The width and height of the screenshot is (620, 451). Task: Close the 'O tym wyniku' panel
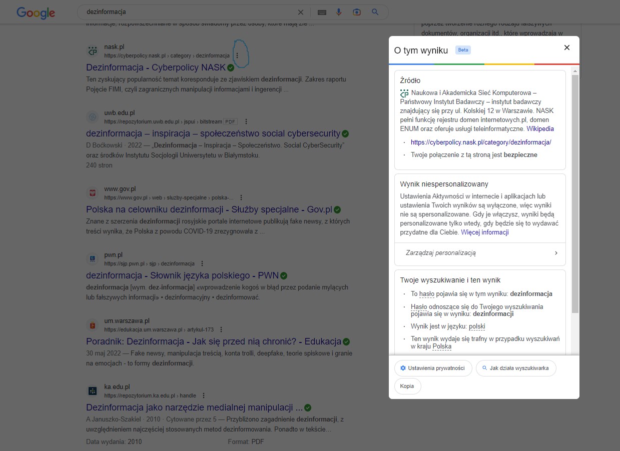567,47
